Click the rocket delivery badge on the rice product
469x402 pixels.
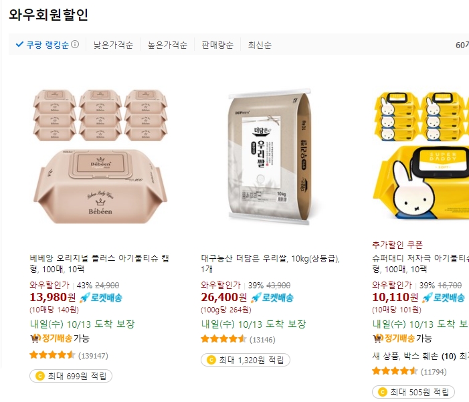tap(272, 298)
